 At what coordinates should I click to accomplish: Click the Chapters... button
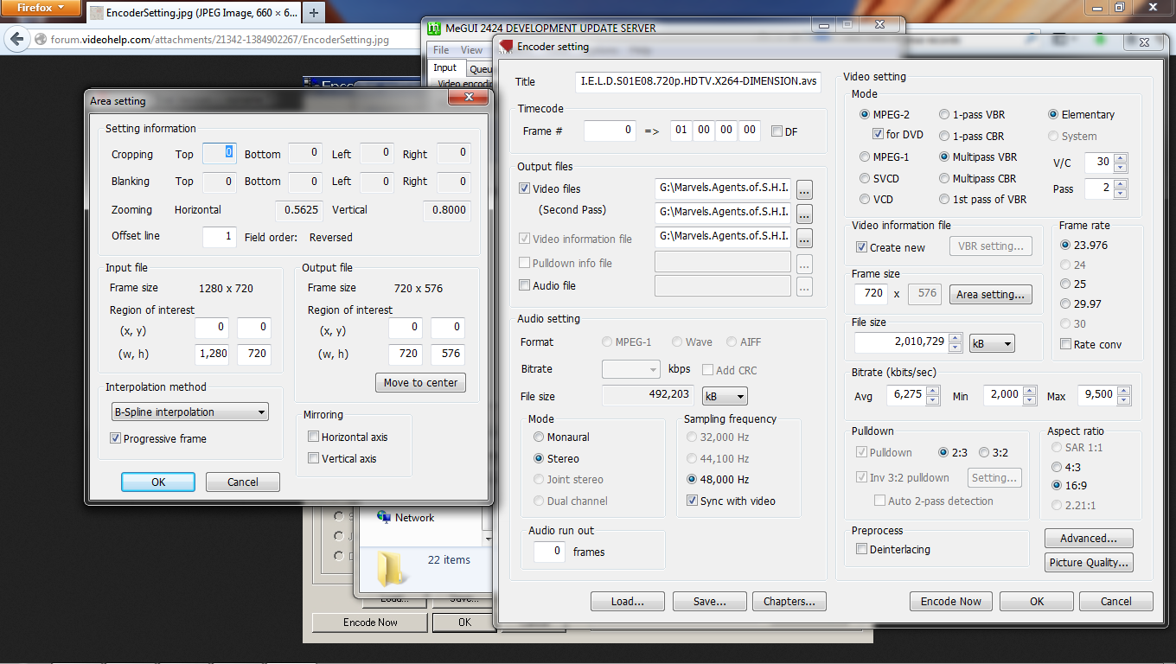(789, 601)
